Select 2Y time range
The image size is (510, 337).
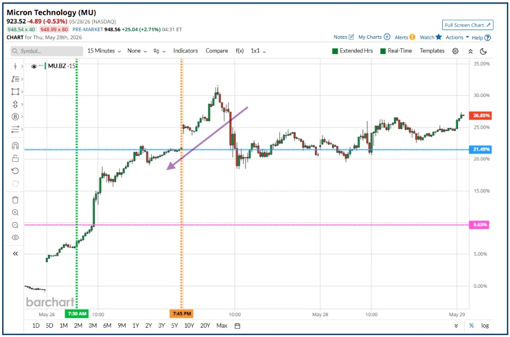tap(149, 326)
